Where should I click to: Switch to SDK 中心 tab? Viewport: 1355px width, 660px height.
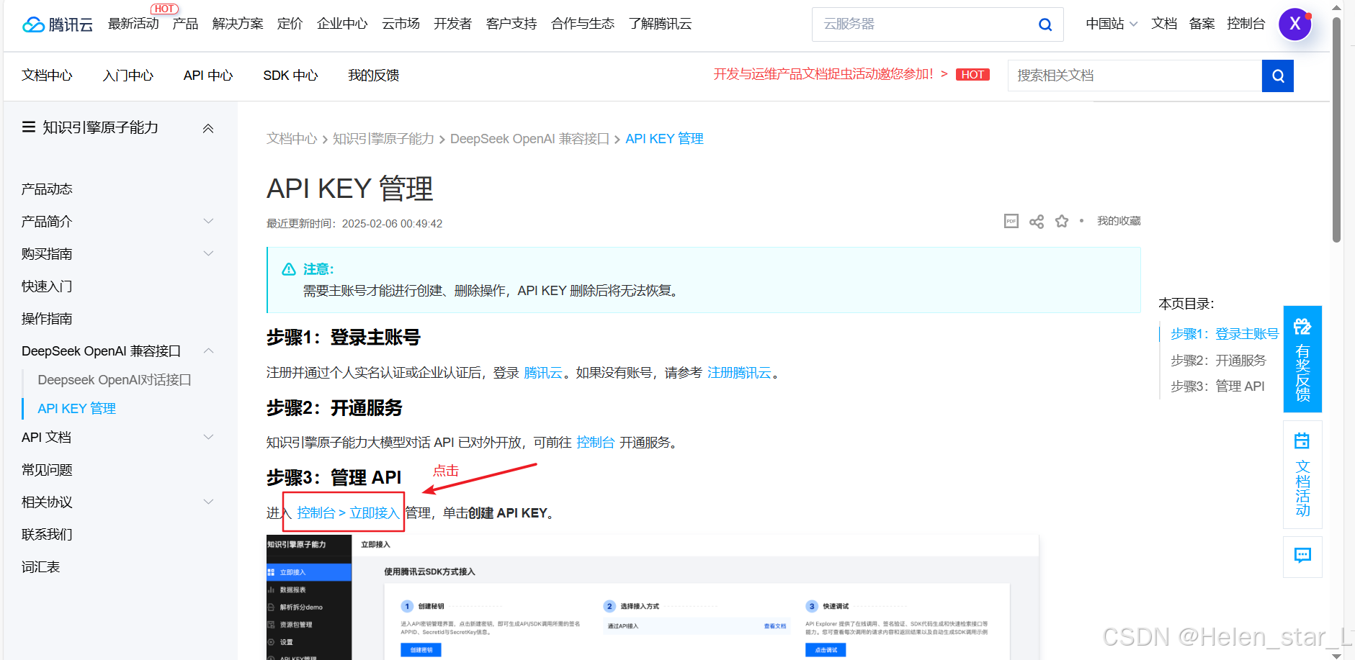point(290,76)
